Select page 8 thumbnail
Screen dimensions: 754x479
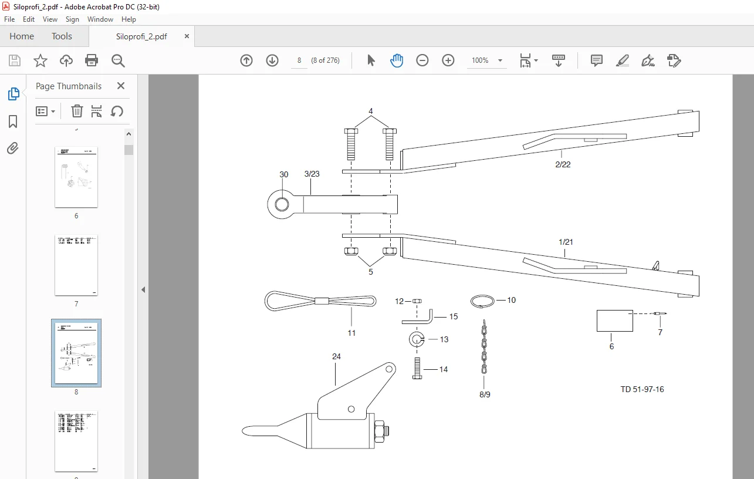(x=76, y=353)
